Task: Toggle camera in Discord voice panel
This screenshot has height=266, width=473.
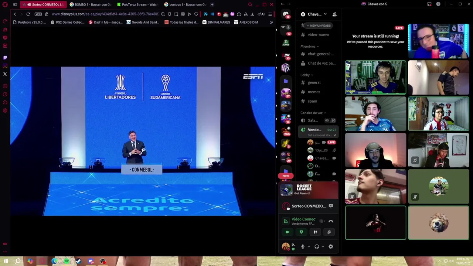Action: [x=287, y=232]
